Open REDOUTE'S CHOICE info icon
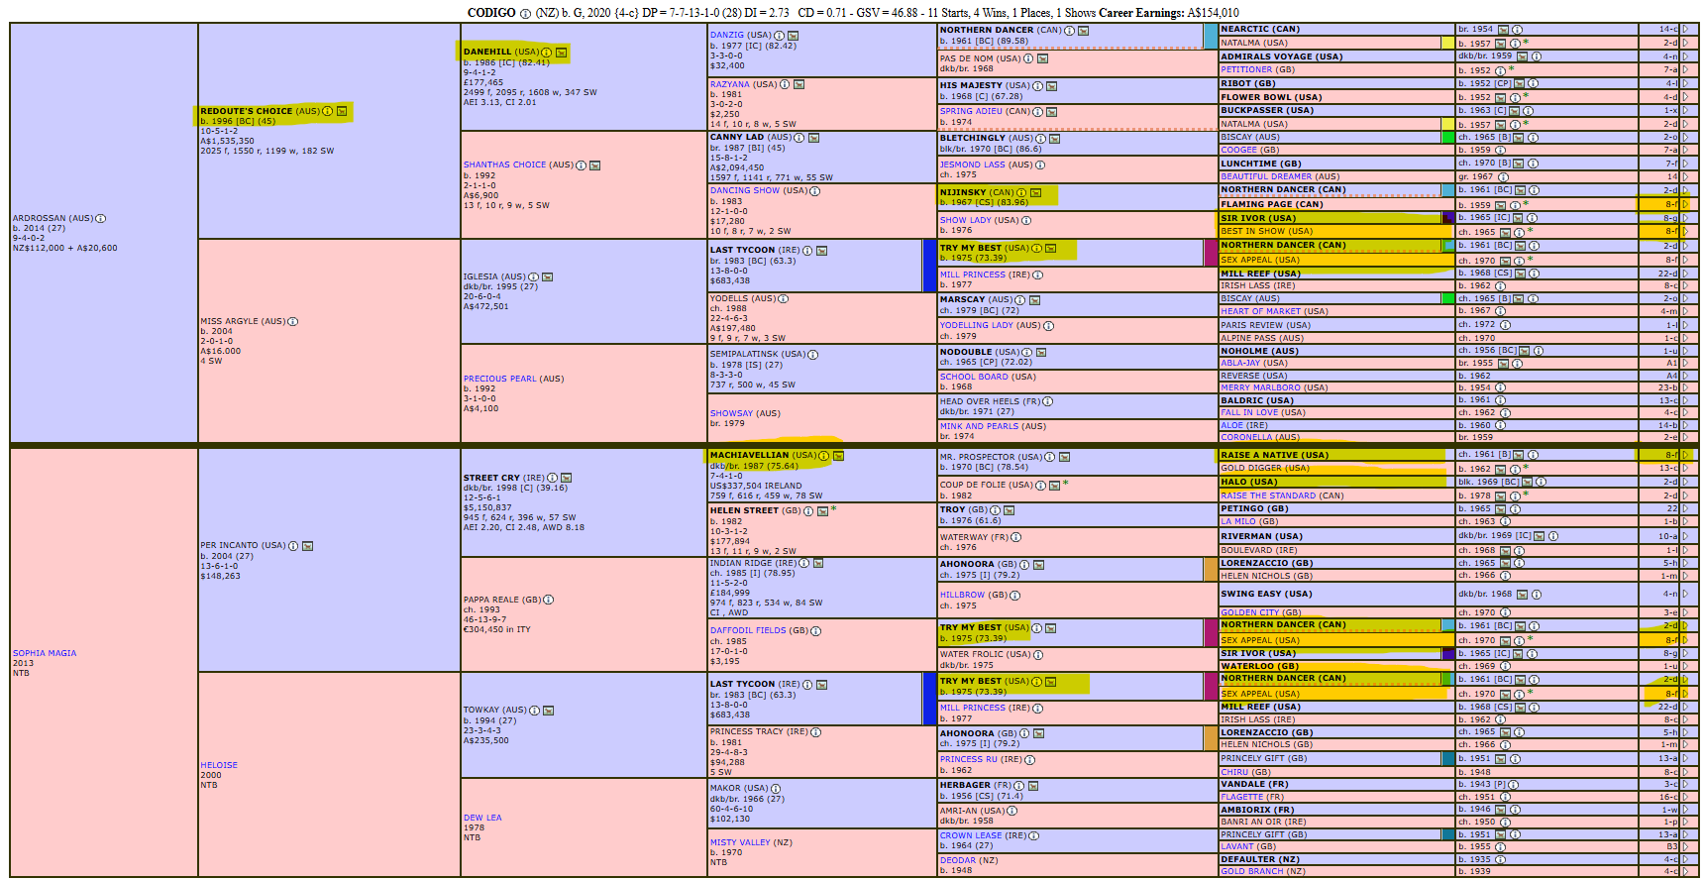The width and height of the screenshot is (1703, 880). point(327,111)
